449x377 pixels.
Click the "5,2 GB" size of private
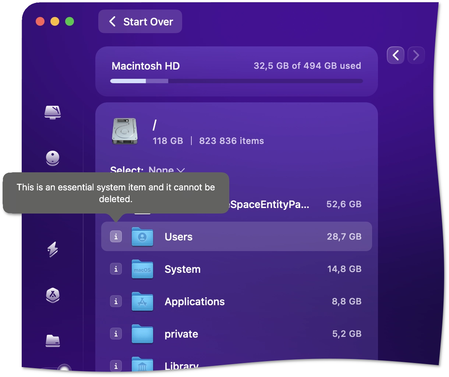(347, 334)
